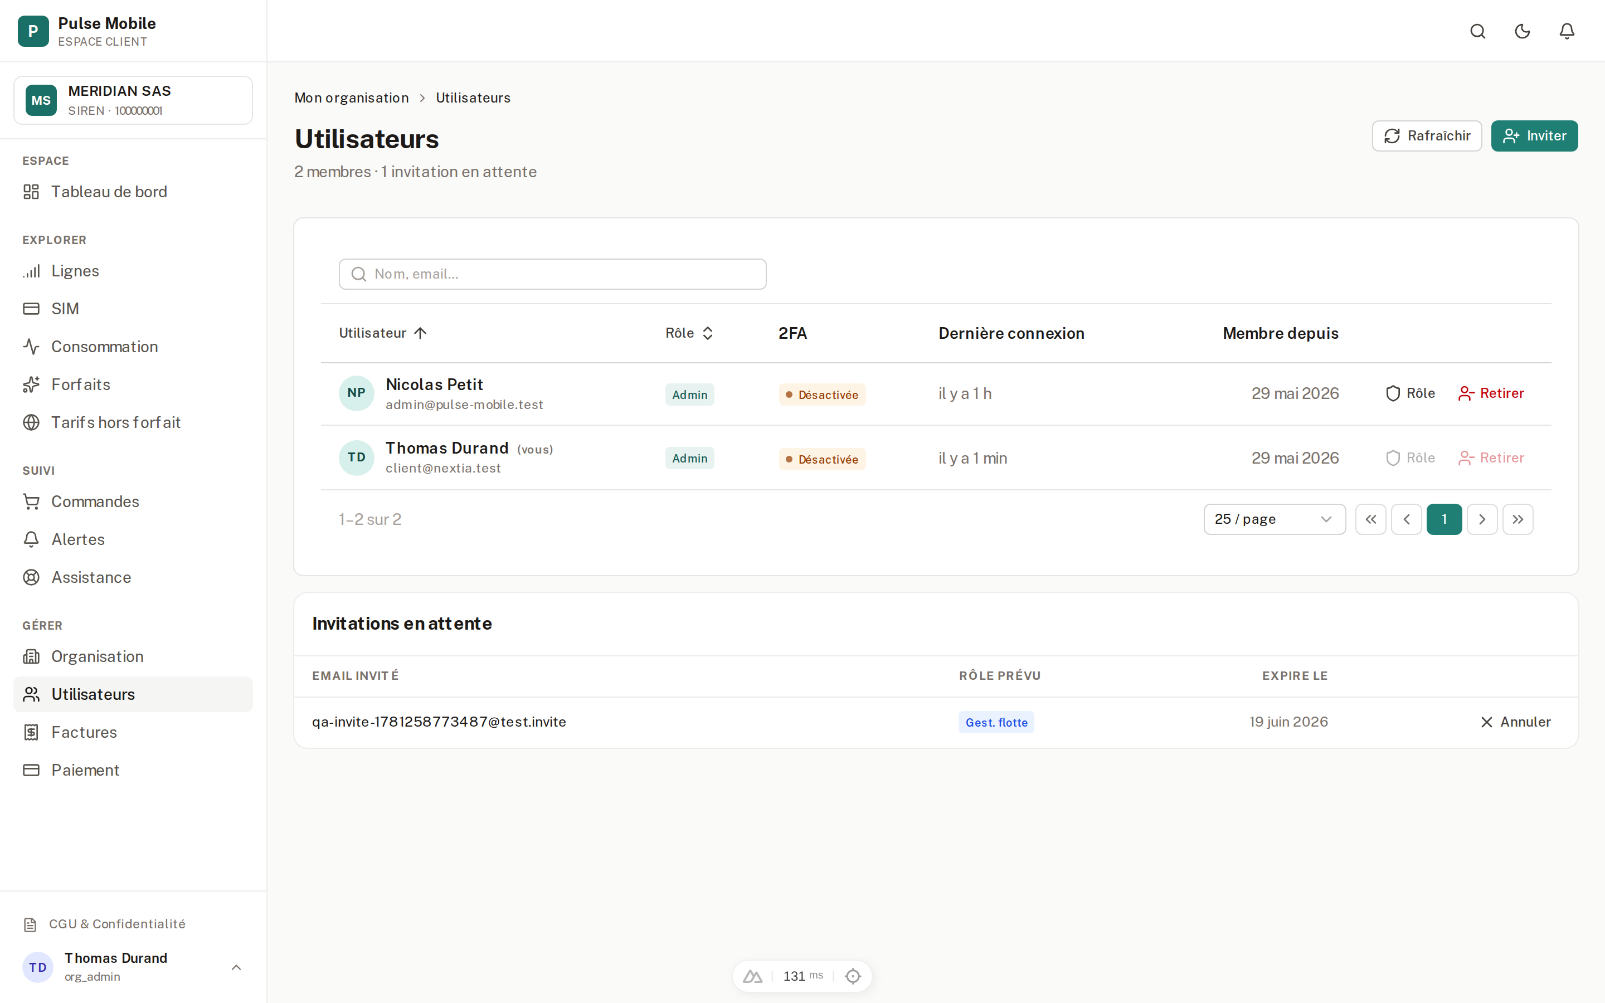Go to last page double-chevron
Image resolution: width=1605 pixels, height=1003 pixels.
[x=1518, y=519]
